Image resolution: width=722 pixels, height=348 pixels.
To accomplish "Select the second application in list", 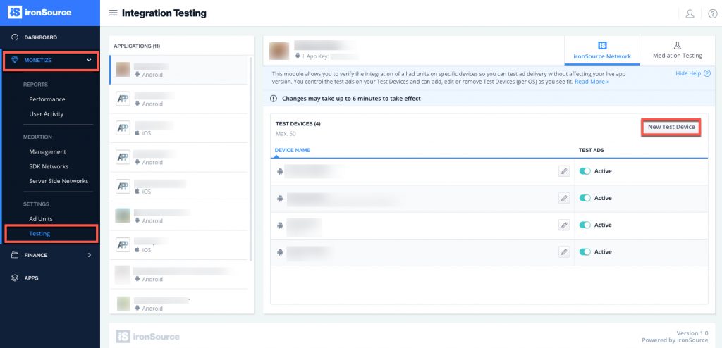I will (178, 99).
